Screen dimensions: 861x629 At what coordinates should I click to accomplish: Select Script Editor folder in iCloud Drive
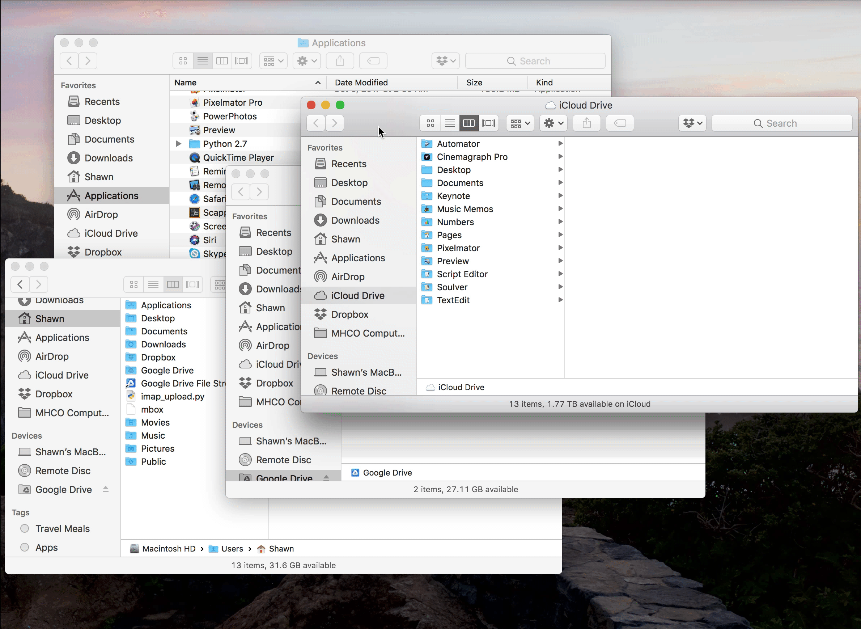click(x=491, y=274)
